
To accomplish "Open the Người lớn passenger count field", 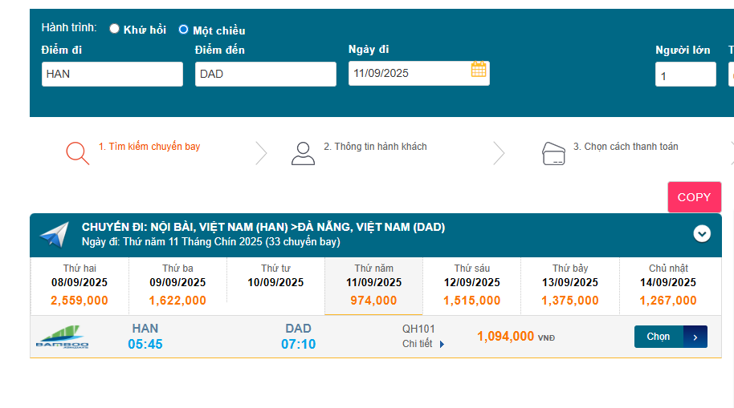I will click(685, 75).
